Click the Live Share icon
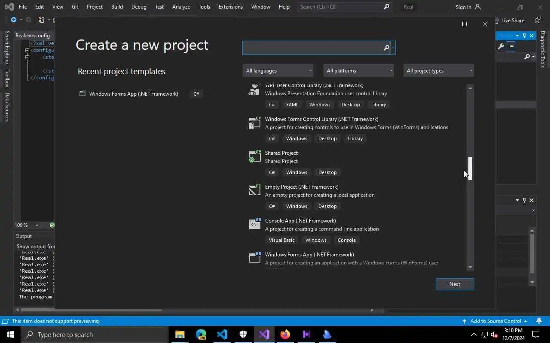Screen dimensions: 550x343 coord(497,20)
